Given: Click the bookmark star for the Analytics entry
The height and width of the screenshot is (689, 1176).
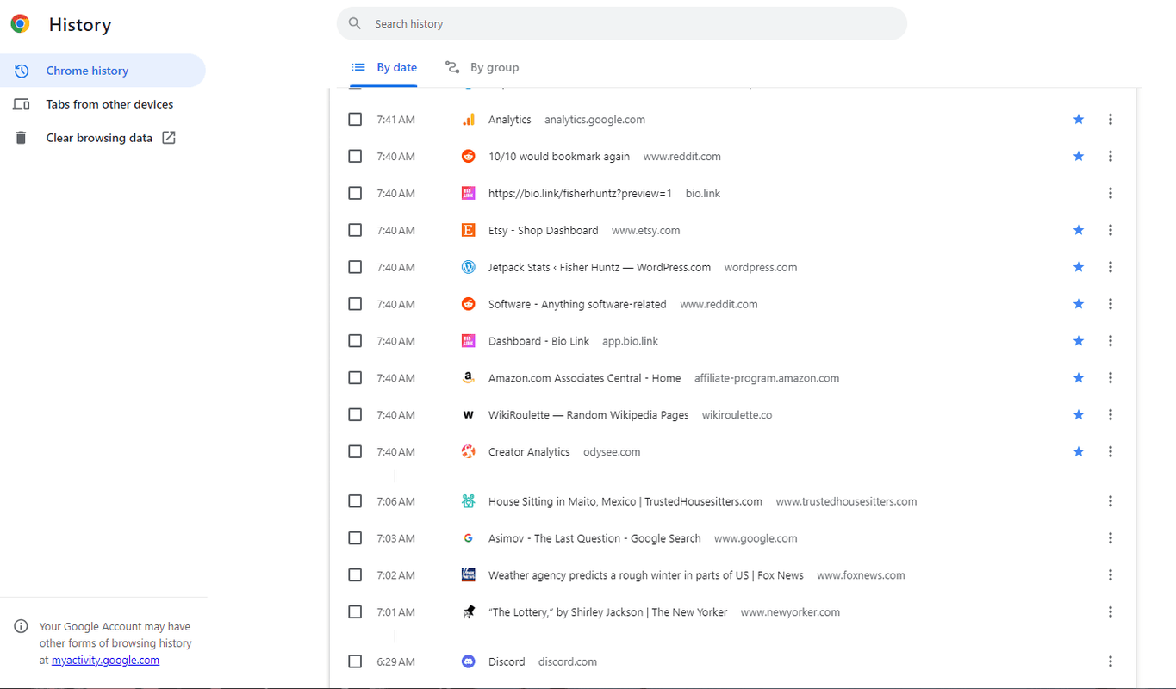Looking at the screenshot, I should (x=1079, y=120).
